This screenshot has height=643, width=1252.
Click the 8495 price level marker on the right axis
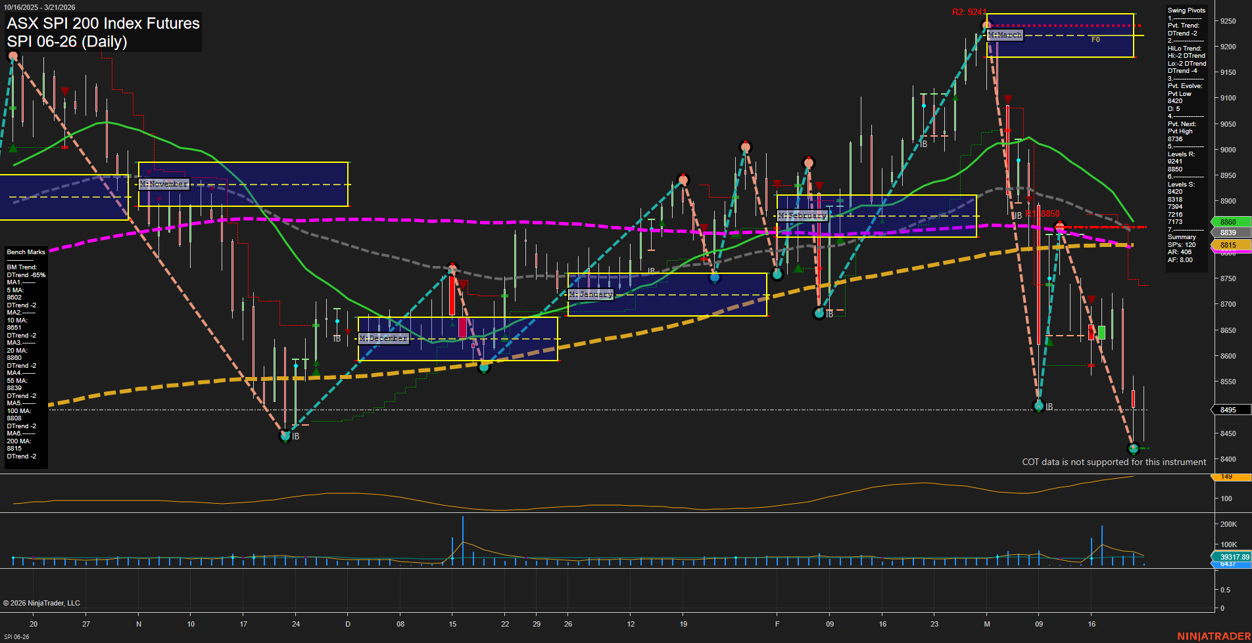click(x=1228, y=409)
